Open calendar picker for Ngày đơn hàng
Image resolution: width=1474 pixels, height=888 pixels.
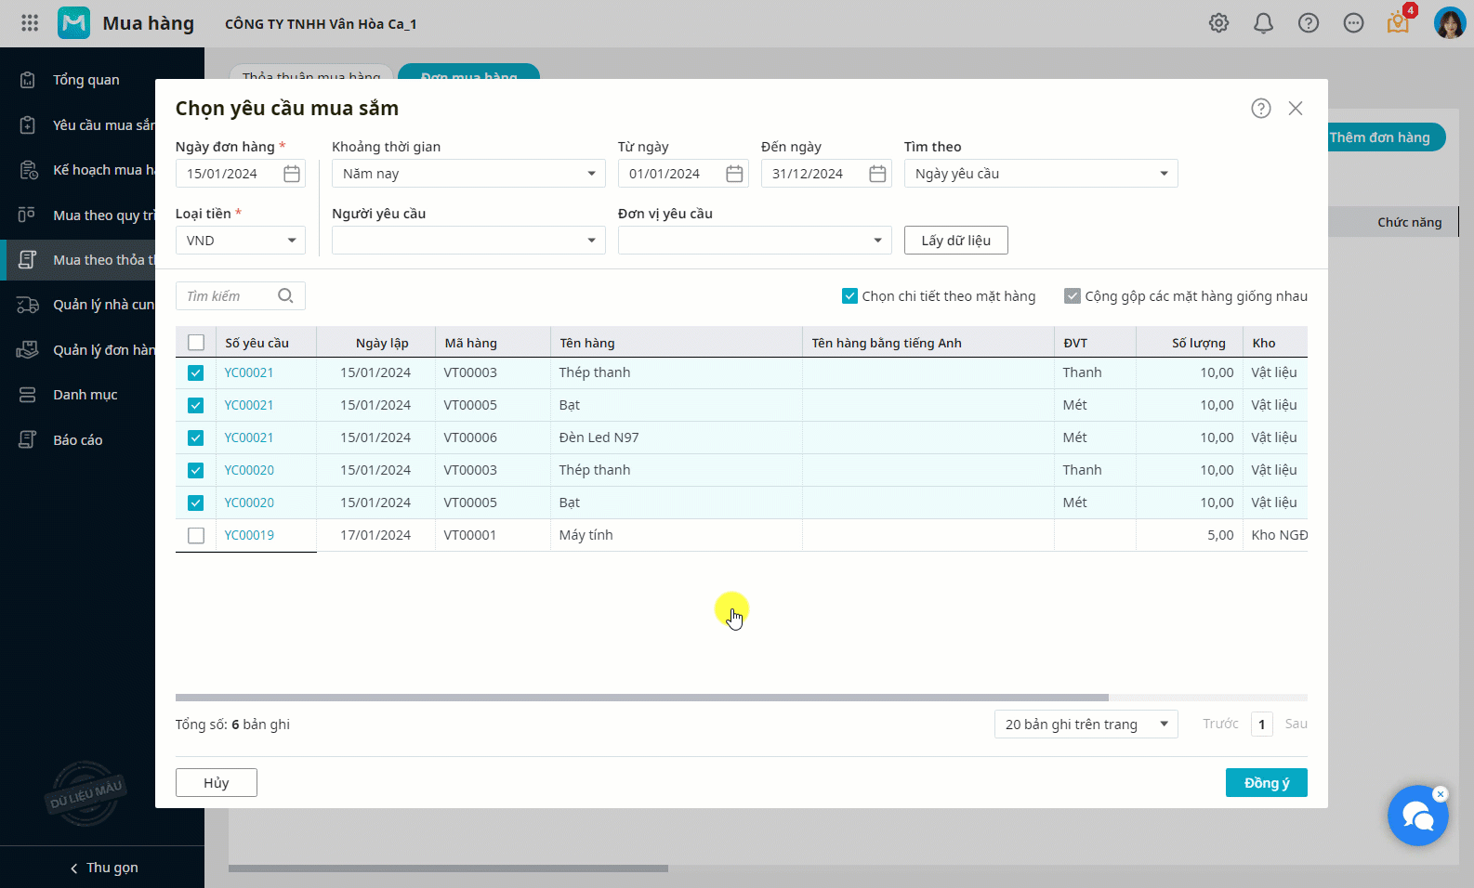[292, 174]
